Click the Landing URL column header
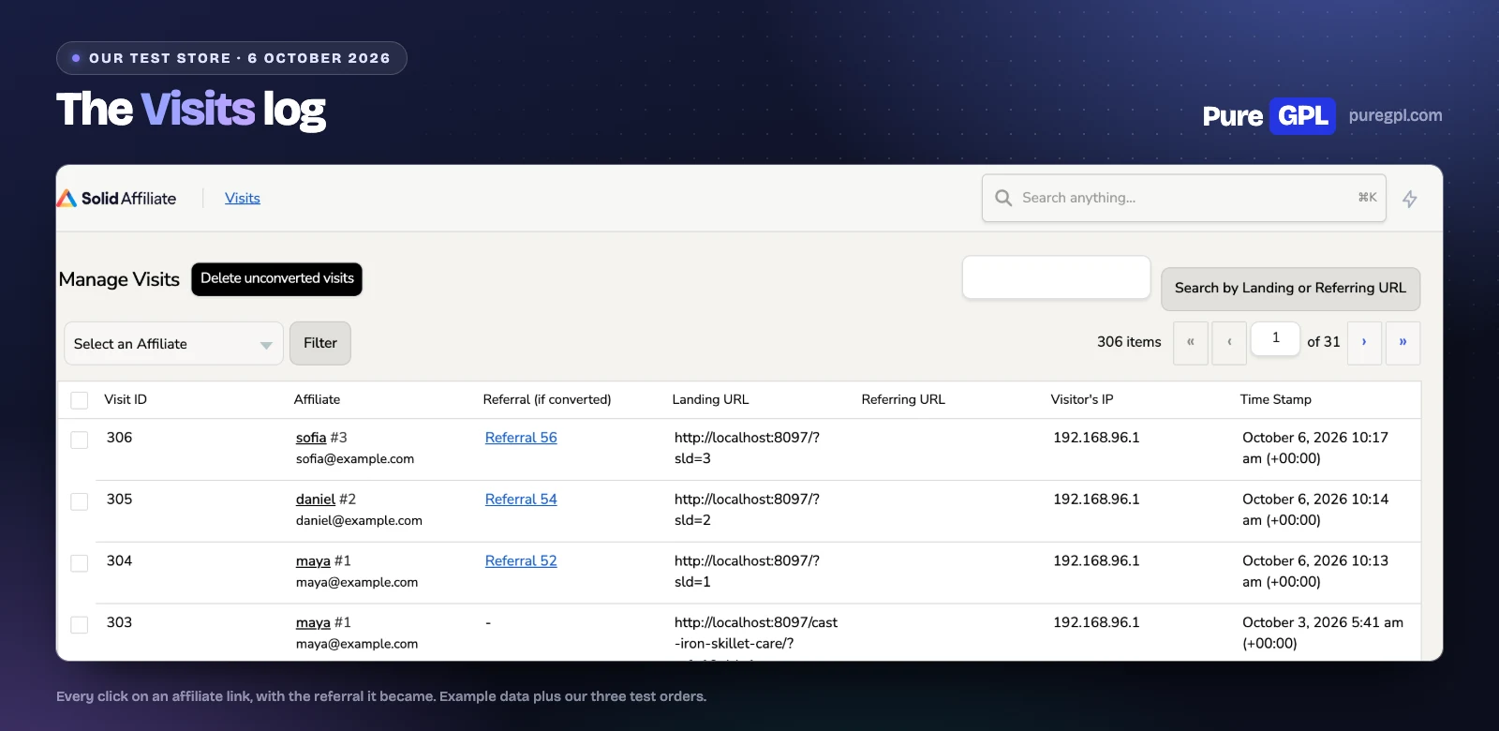The image size is (1499, 731). 710,399
